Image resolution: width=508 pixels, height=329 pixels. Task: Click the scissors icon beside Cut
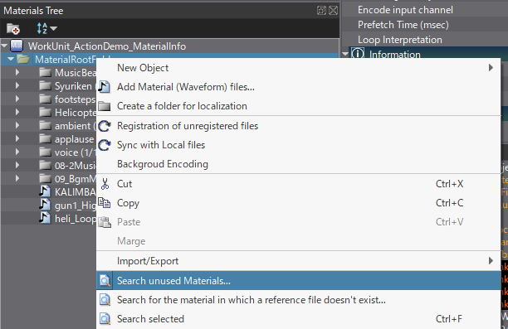pyautogui.click(x=105, y=184)
